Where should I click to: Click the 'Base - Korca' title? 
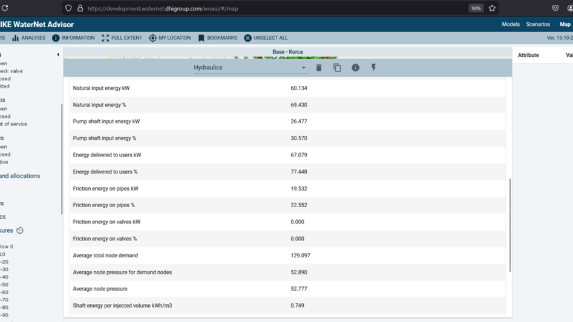click(x=287, y=52)
